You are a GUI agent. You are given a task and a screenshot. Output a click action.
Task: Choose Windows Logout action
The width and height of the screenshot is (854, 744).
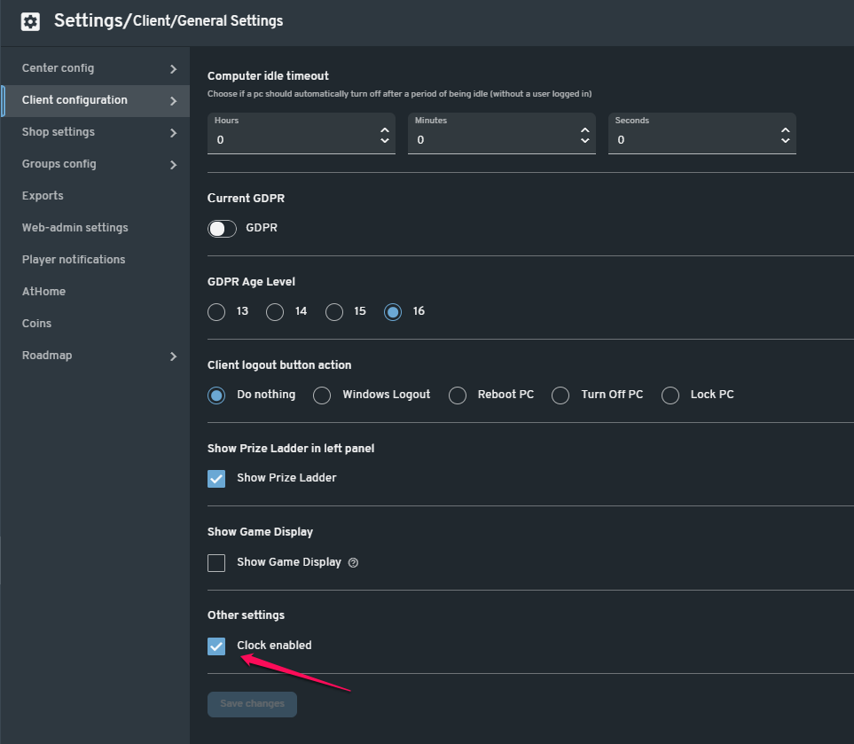[322, 395]
